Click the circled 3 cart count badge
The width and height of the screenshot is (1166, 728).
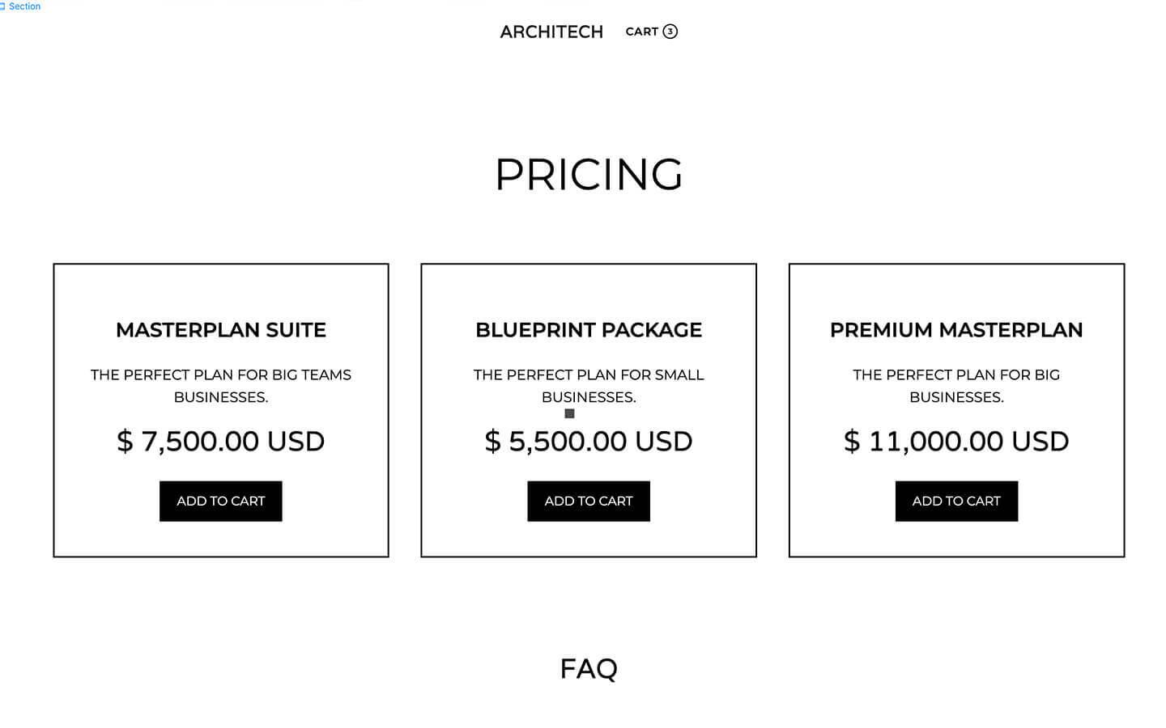point(670,32)
